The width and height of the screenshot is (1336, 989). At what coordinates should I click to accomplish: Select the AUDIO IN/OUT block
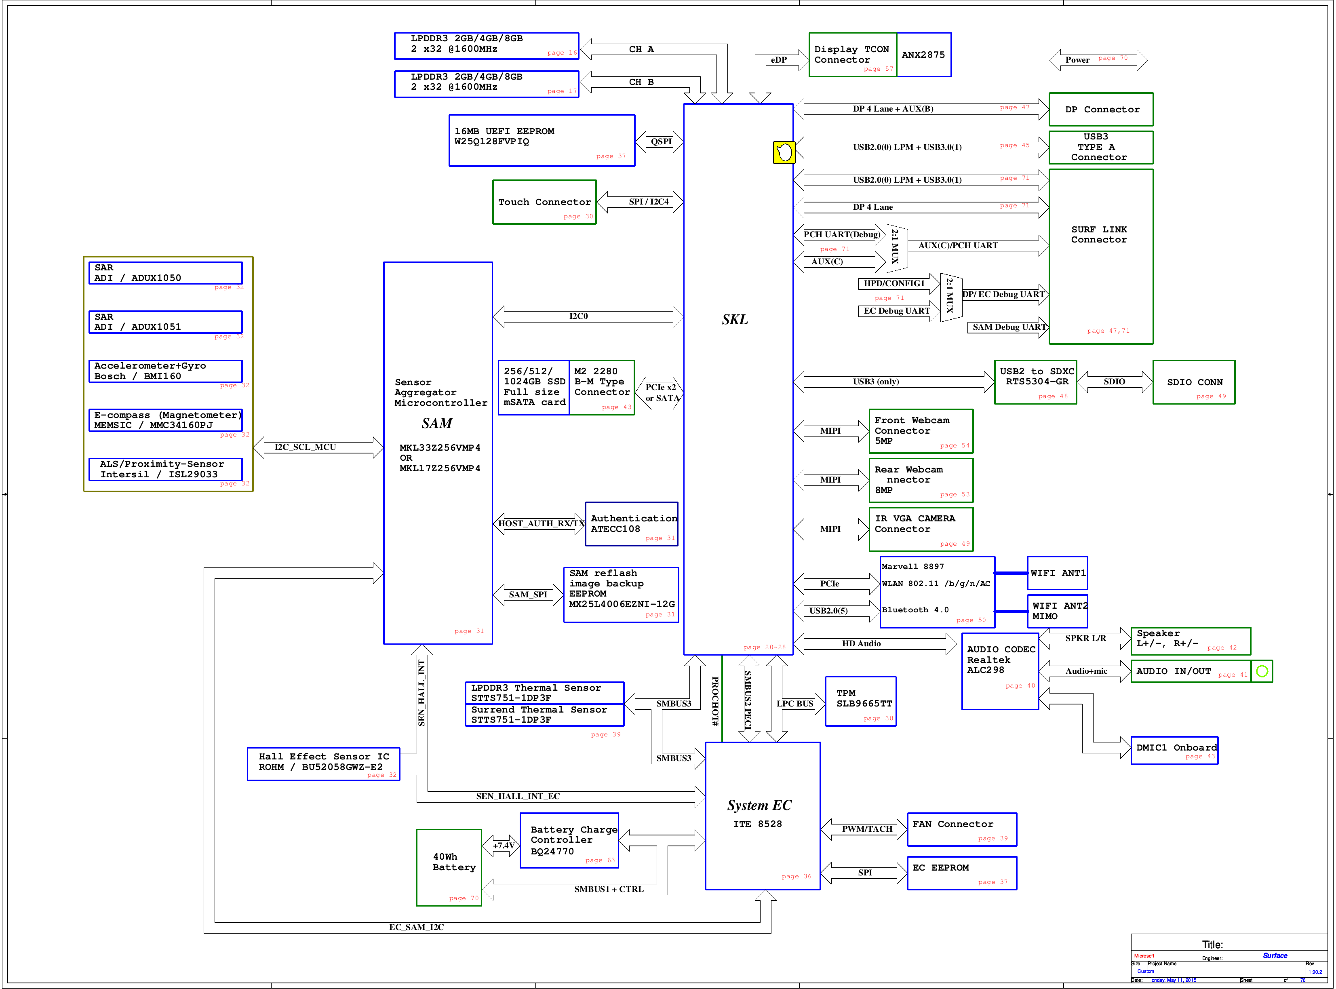point(1191,672)
